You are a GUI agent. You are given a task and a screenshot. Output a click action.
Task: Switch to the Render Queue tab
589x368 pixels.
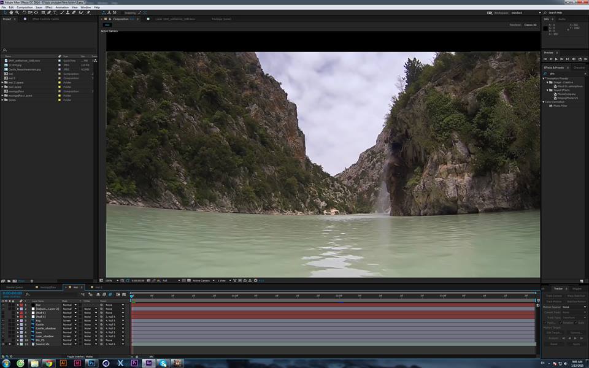[x=15, y=287]
